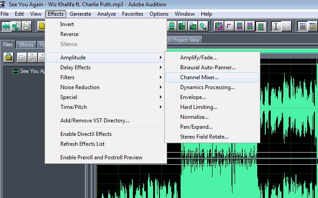The image size is (318, 198).
Task: Click the teal microphone-waveform toolbar icon
Action: tap(172, 26)
